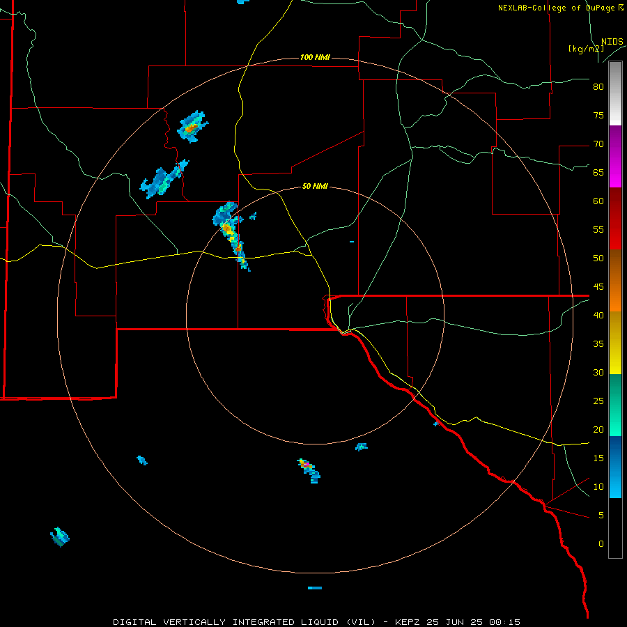The width and height of the screenshot is (627, 627).
Task: Click the NIDS label above the color bar
Action: tap(612, 42)
